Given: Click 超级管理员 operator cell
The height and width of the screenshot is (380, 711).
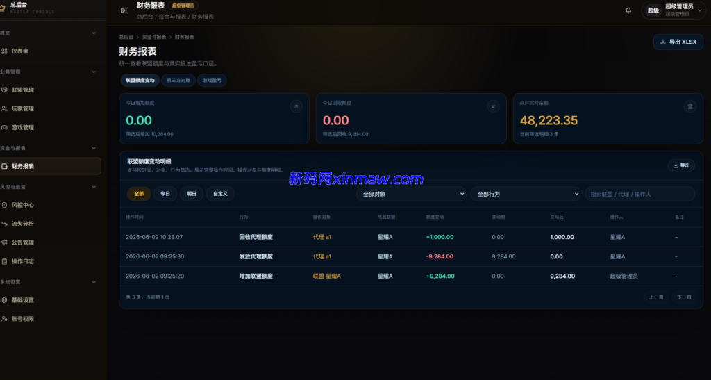Looking at the screenshot, I should pos(624,276).
